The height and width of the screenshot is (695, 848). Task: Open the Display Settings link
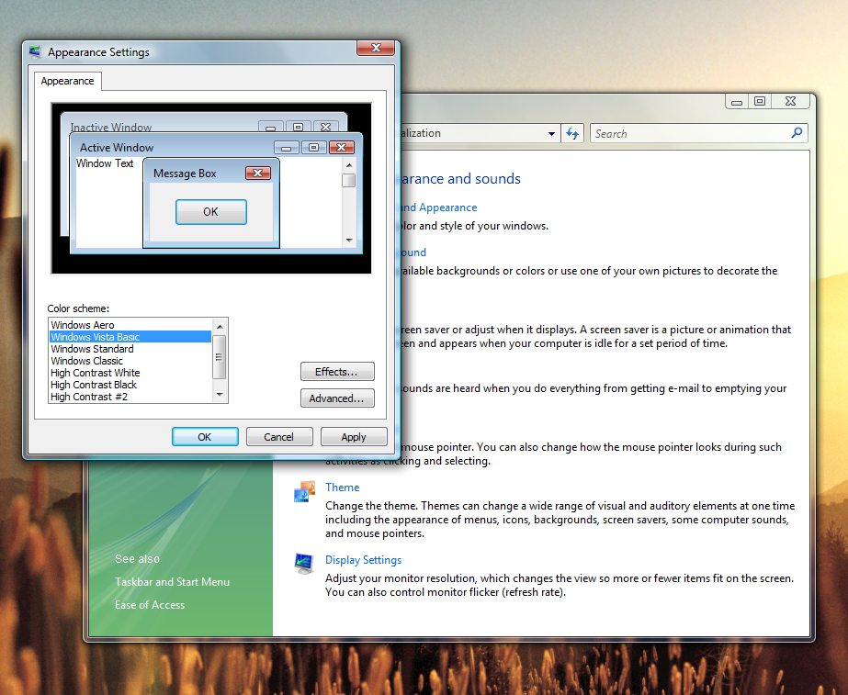tap(364, 560)
